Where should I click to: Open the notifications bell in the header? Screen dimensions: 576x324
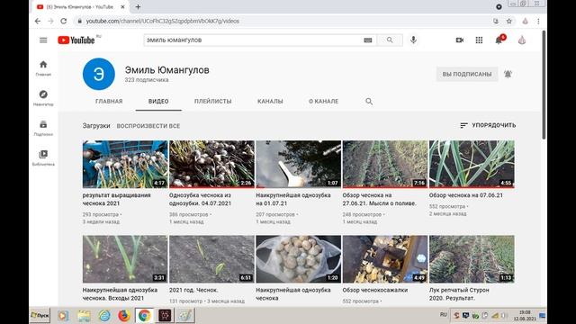[x=499, y=40]
